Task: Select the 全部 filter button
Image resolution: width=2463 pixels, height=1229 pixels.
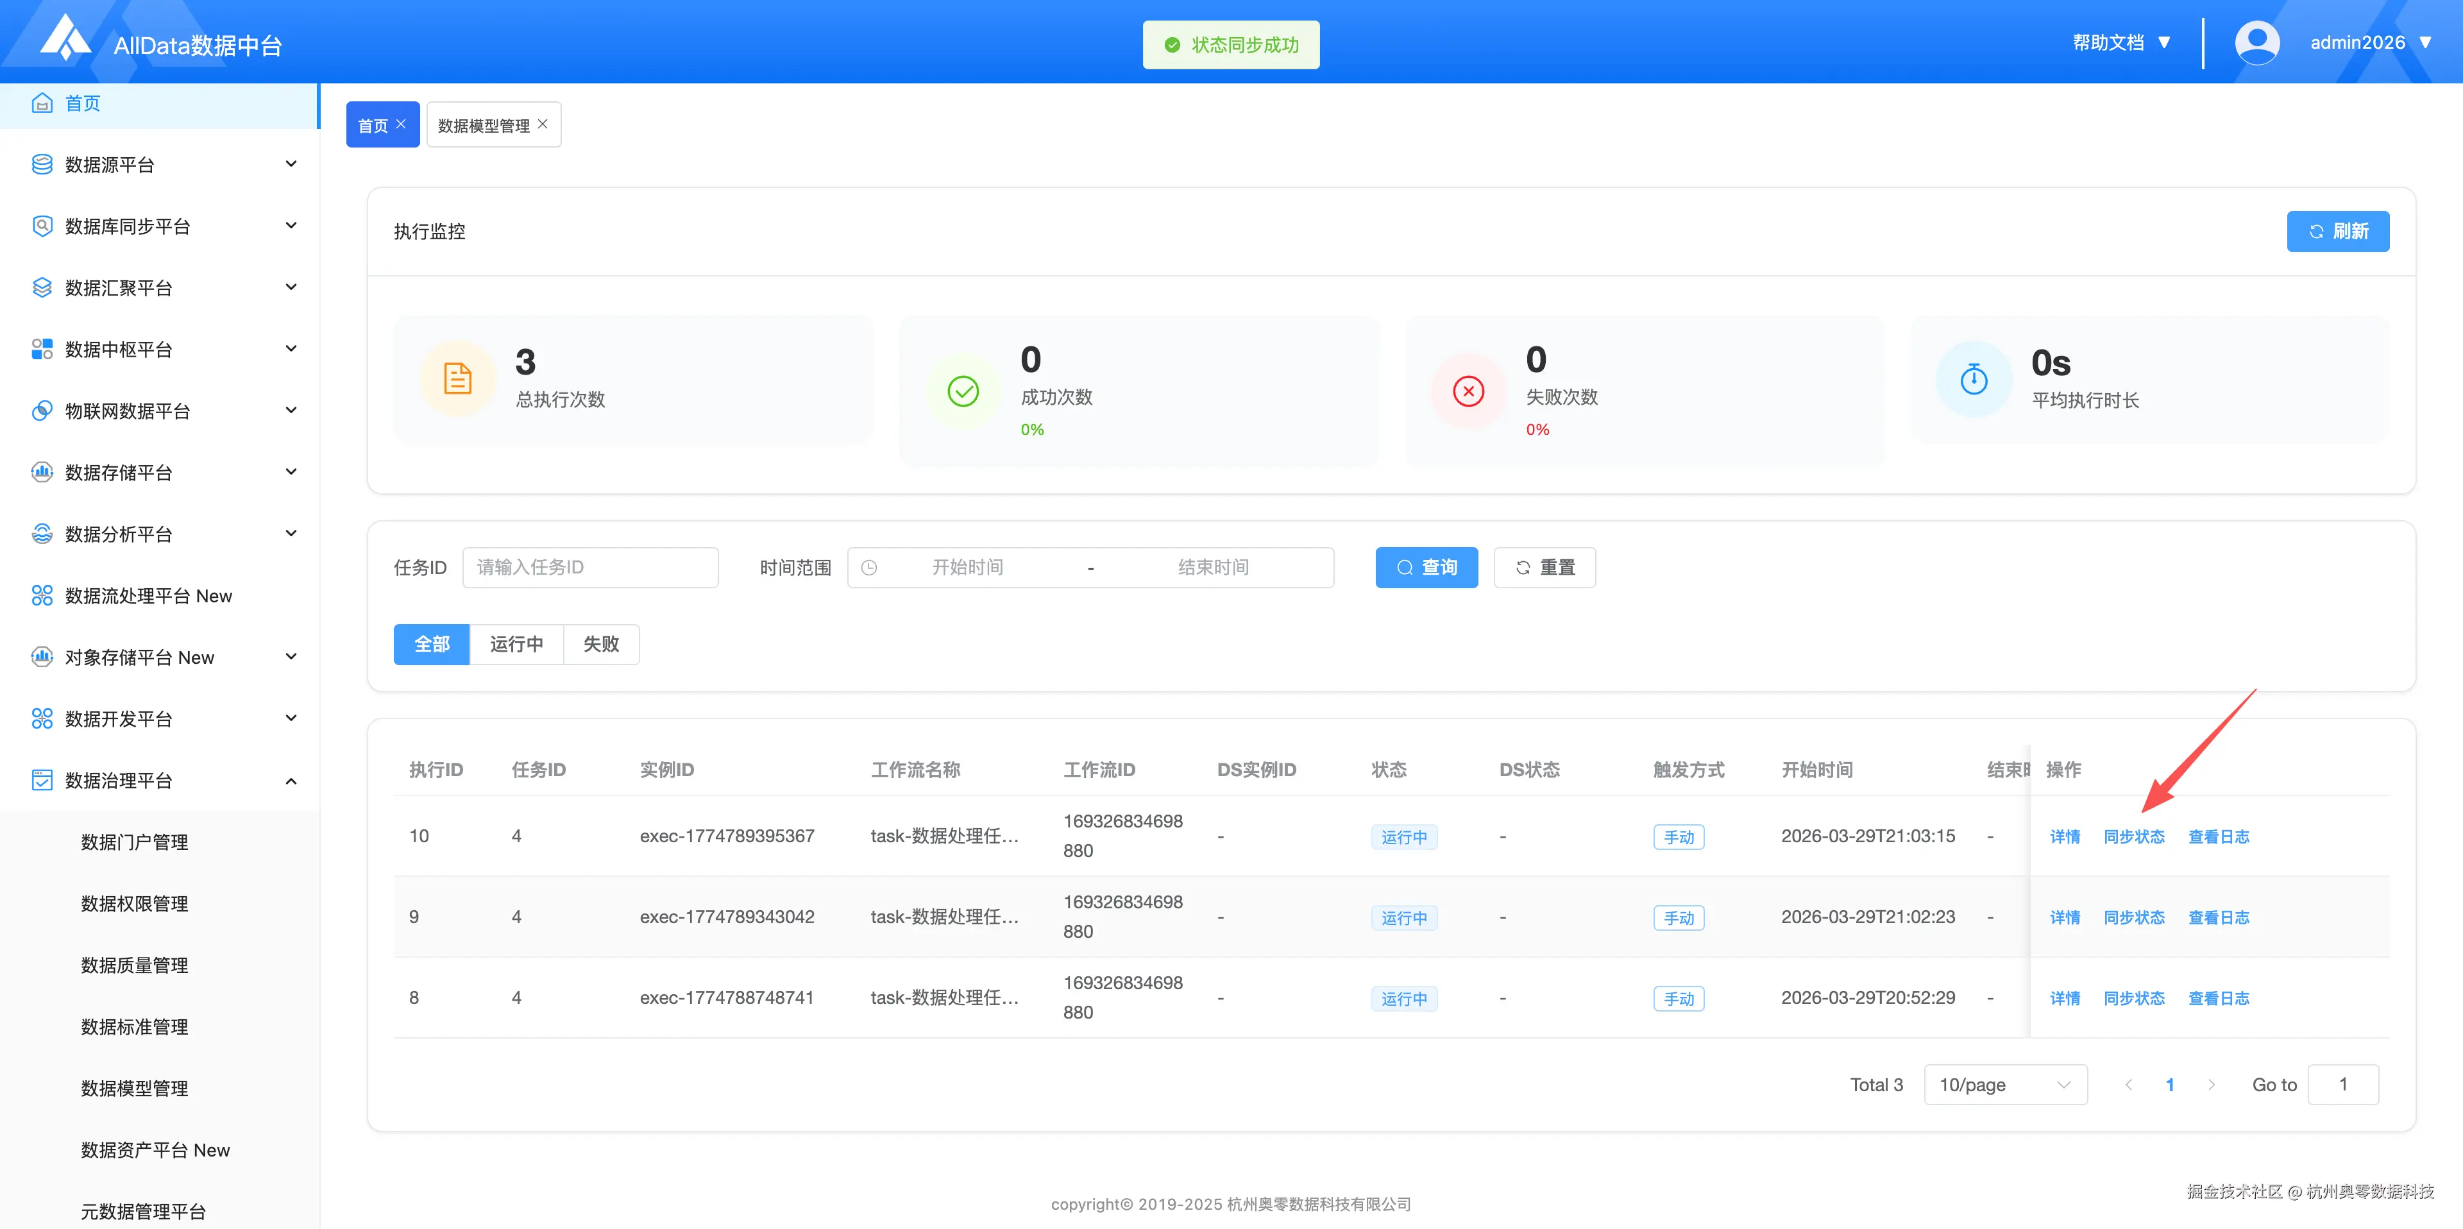Action: coord(431,645)
